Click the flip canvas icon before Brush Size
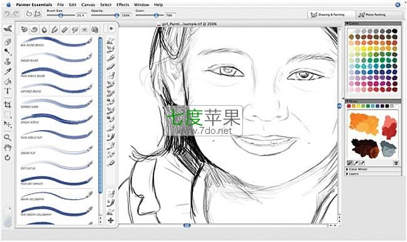Image resolution: width=407 pixels, height=242 pixels. 38,14
